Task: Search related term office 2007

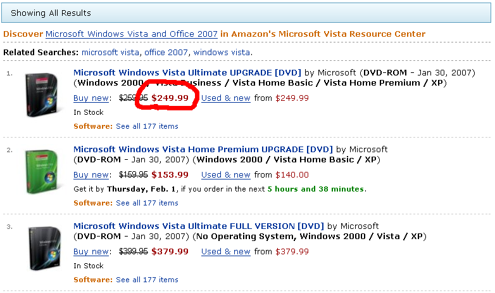Action: pos(166,52)
